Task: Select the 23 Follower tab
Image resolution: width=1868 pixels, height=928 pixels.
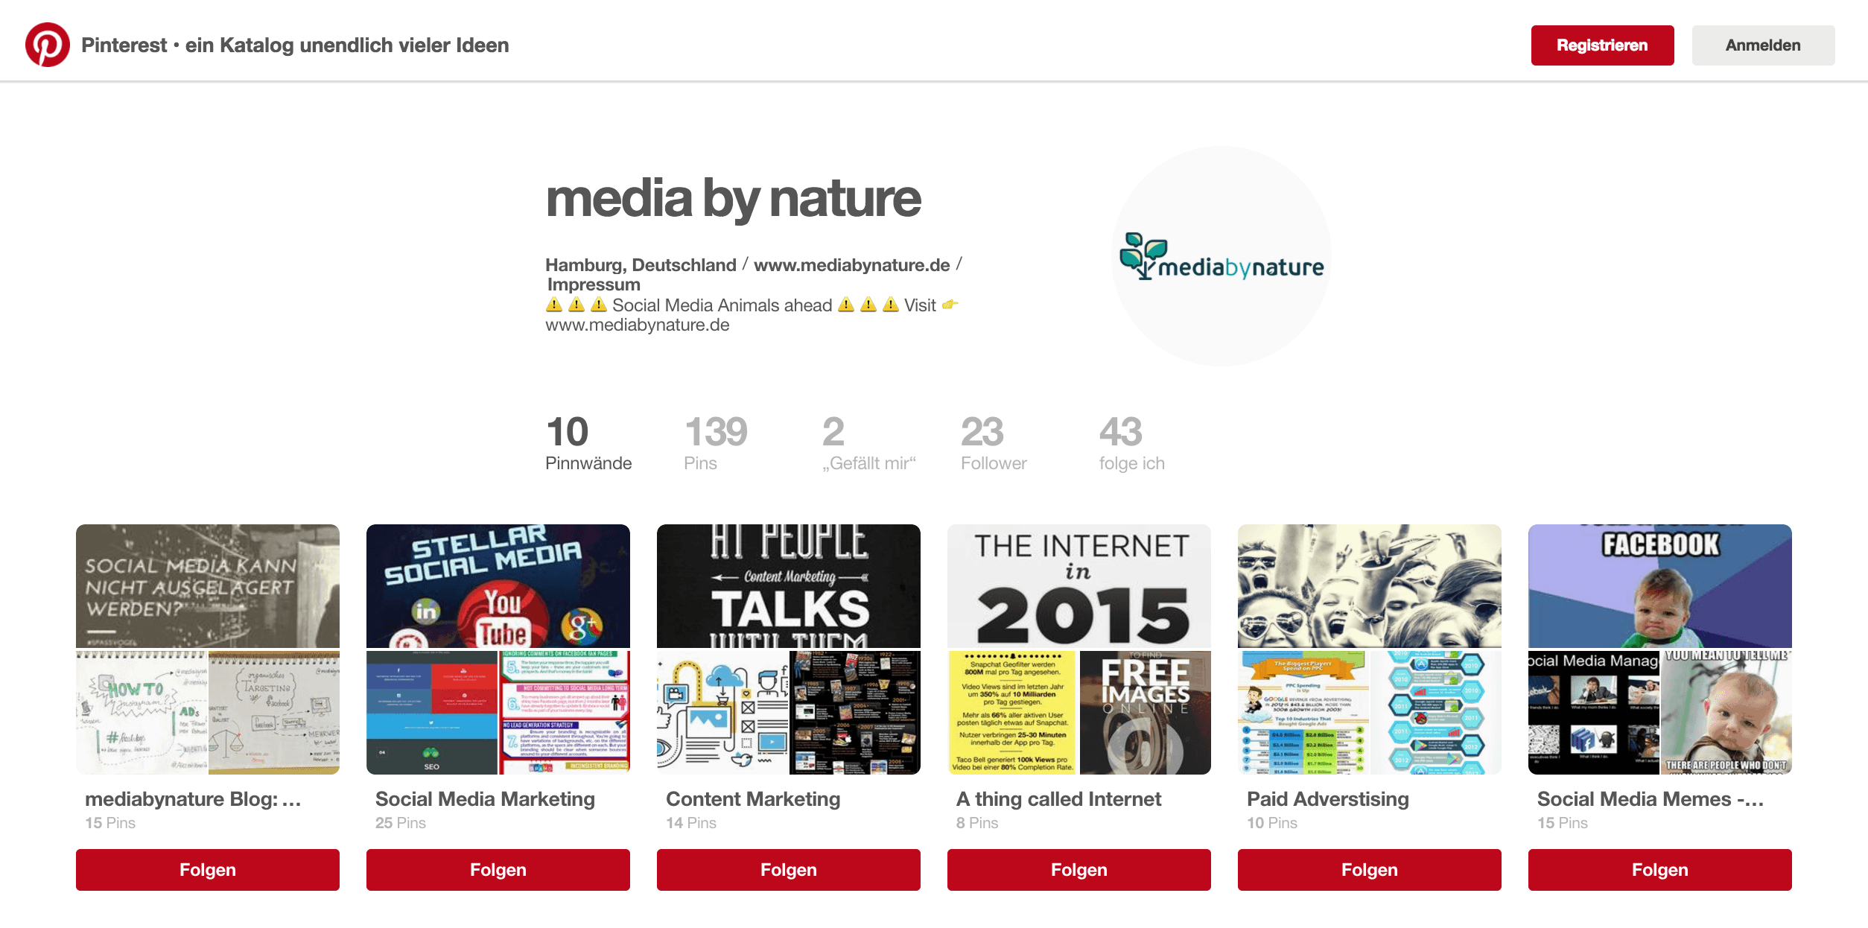Action: coord(994,443)
